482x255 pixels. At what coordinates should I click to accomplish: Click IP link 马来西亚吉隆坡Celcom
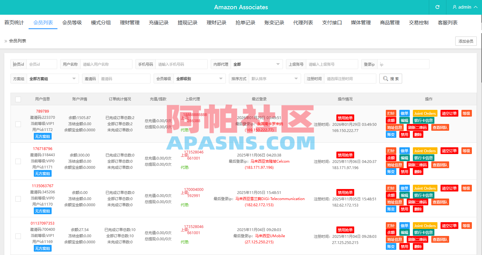(270, 161)
